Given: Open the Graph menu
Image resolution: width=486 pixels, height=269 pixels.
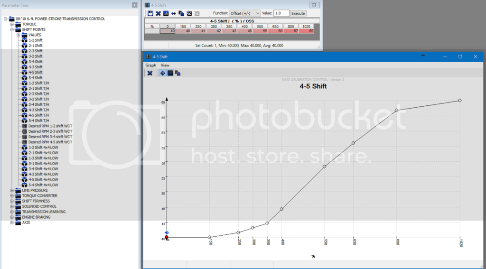Looking at the screenshot, I should click(x=150, y=65).
